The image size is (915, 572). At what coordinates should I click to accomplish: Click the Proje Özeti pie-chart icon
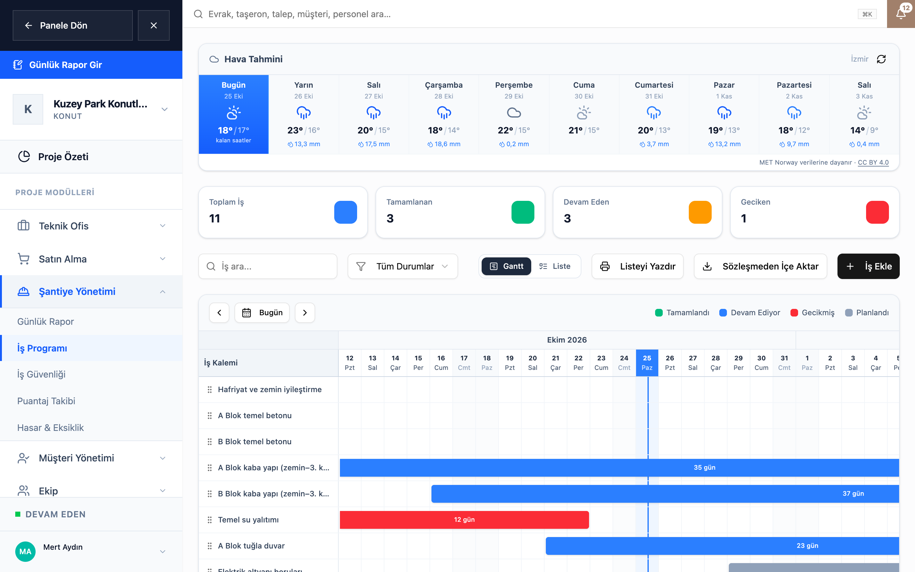(24, 157)
